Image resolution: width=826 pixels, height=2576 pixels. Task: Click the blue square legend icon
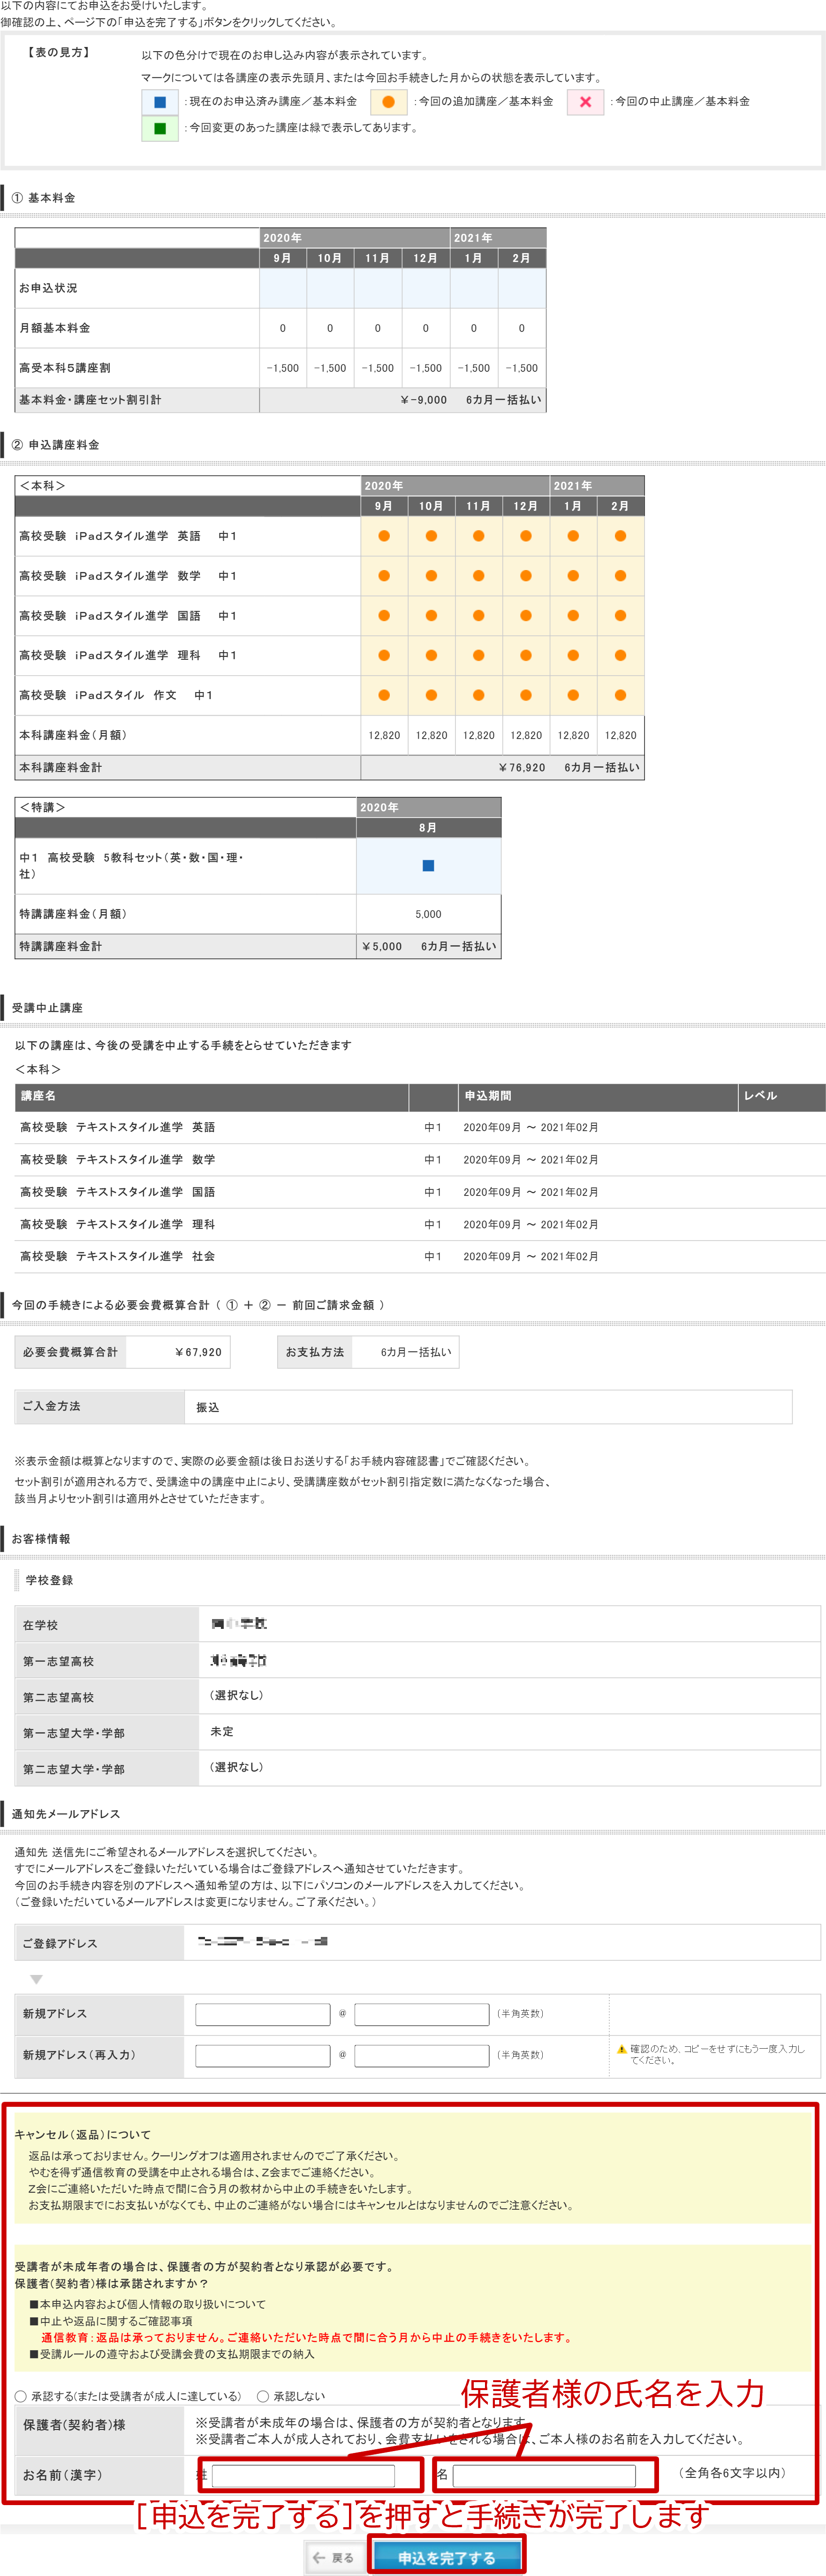160,102
